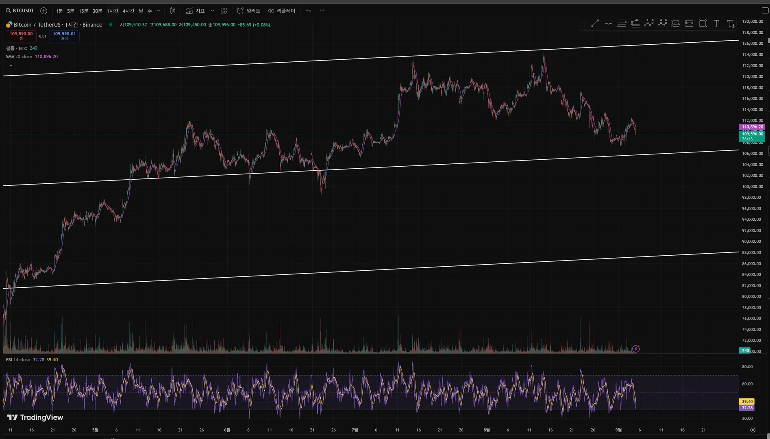Switch to the weekly 주 timeframe
The height and width of the screenshot is (439, 770).
point(150,11)
